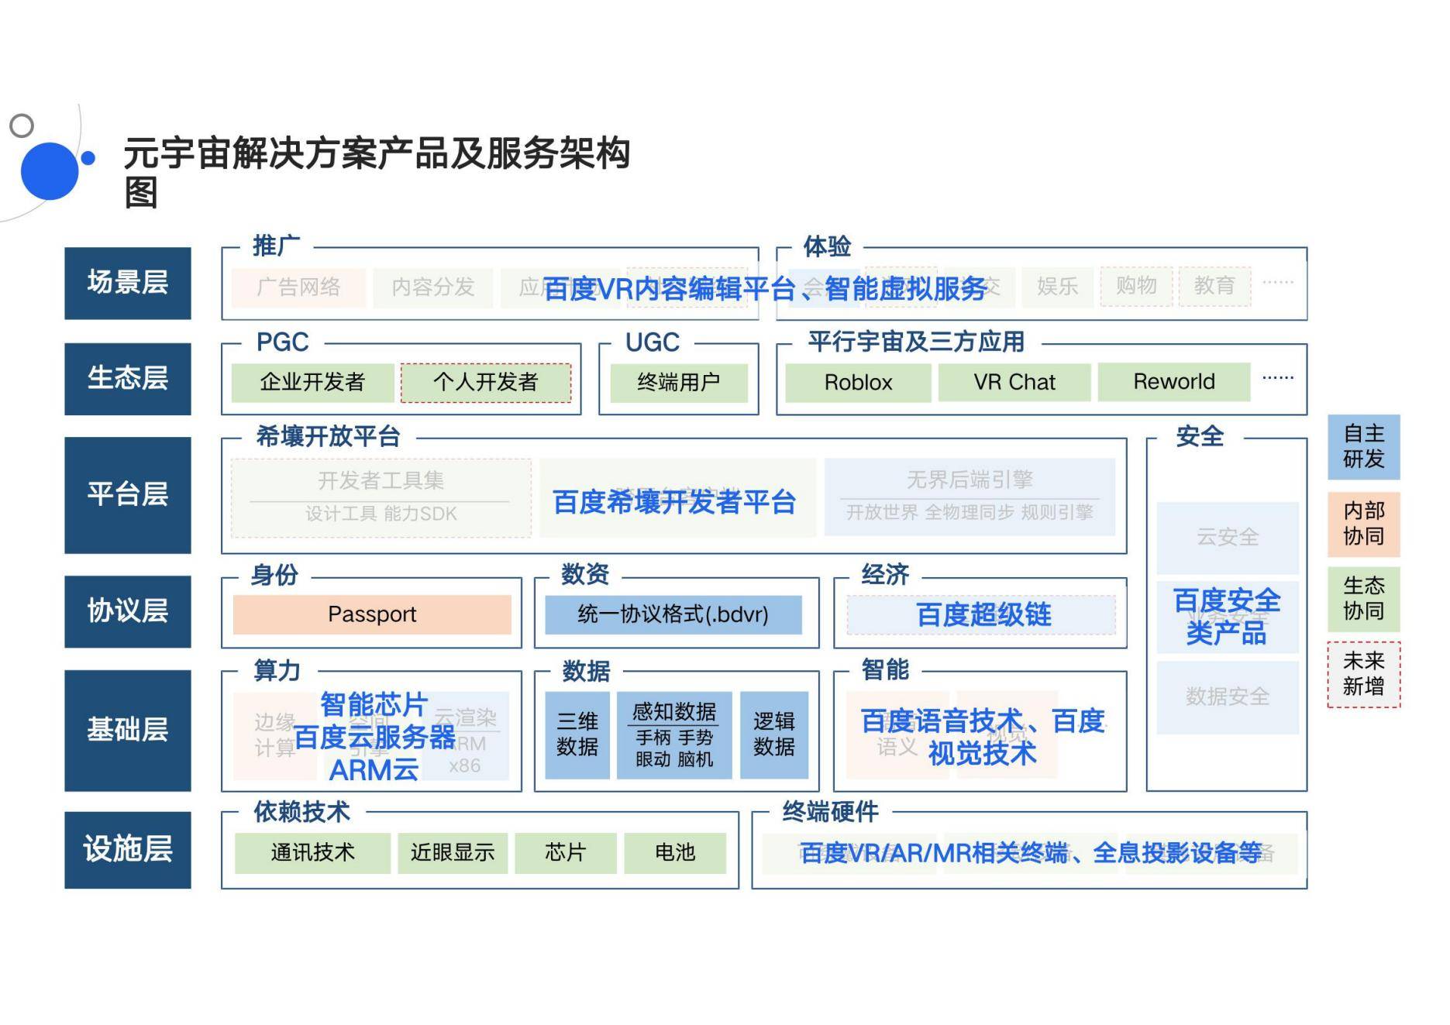Select the 基础层 layer label

pyautogui.click(x=128, y=730)
